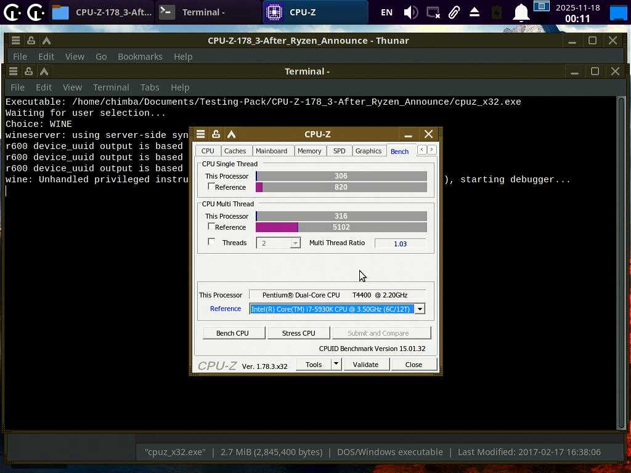This screenshot has height=473, width=631.
Task: Open the eject removable media icon
Action: click(474, 12)
